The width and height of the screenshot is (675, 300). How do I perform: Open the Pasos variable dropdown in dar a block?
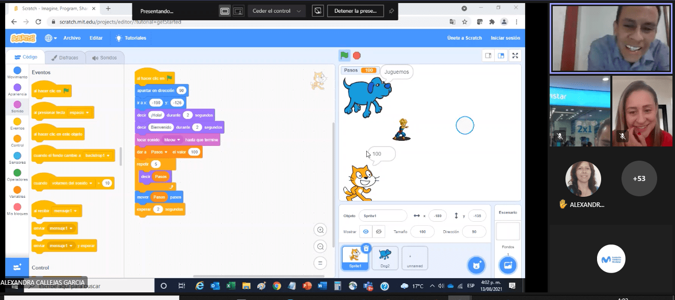(159, 152)
